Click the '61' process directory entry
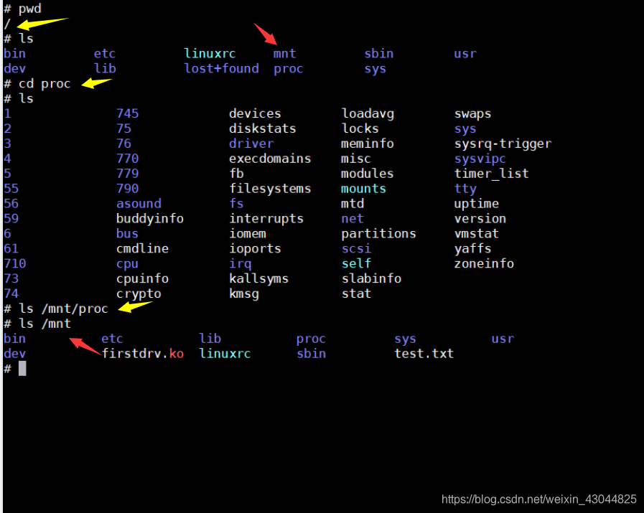This screenshot has width=644, height=513. tap(11, 248)
